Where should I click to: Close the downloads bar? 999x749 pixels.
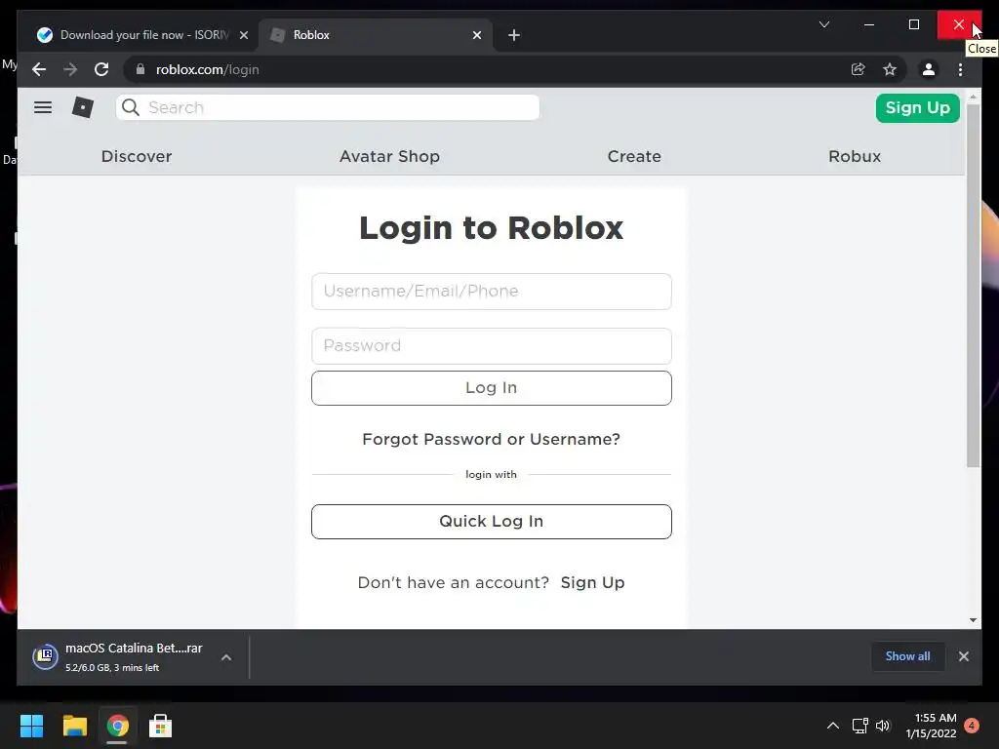click(963, 656)
